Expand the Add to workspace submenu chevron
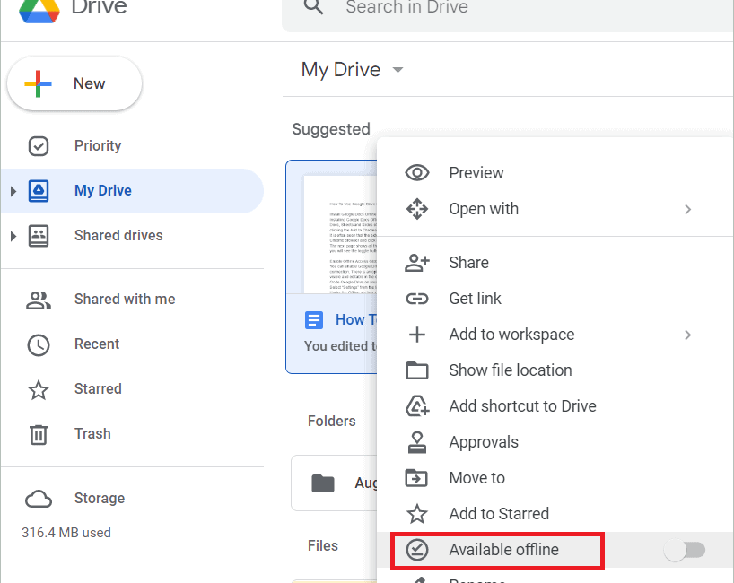The image size is (734, 583). [687, 335]
